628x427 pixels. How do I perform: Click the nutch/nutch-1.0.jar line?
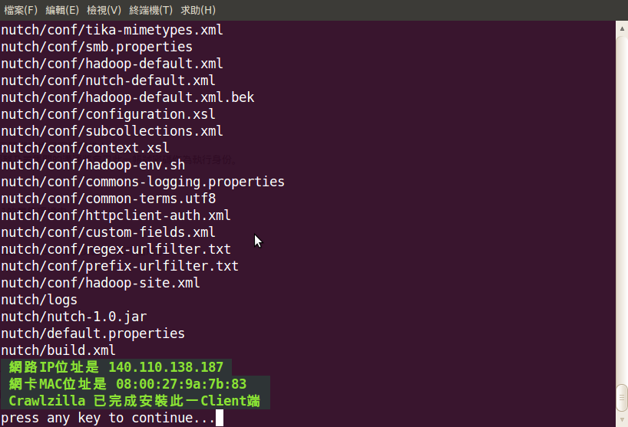[74, 317]
